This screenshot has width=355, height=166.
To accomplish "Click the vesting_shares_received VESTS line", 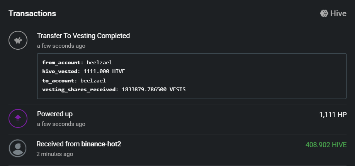I will [x=114, y=90].
